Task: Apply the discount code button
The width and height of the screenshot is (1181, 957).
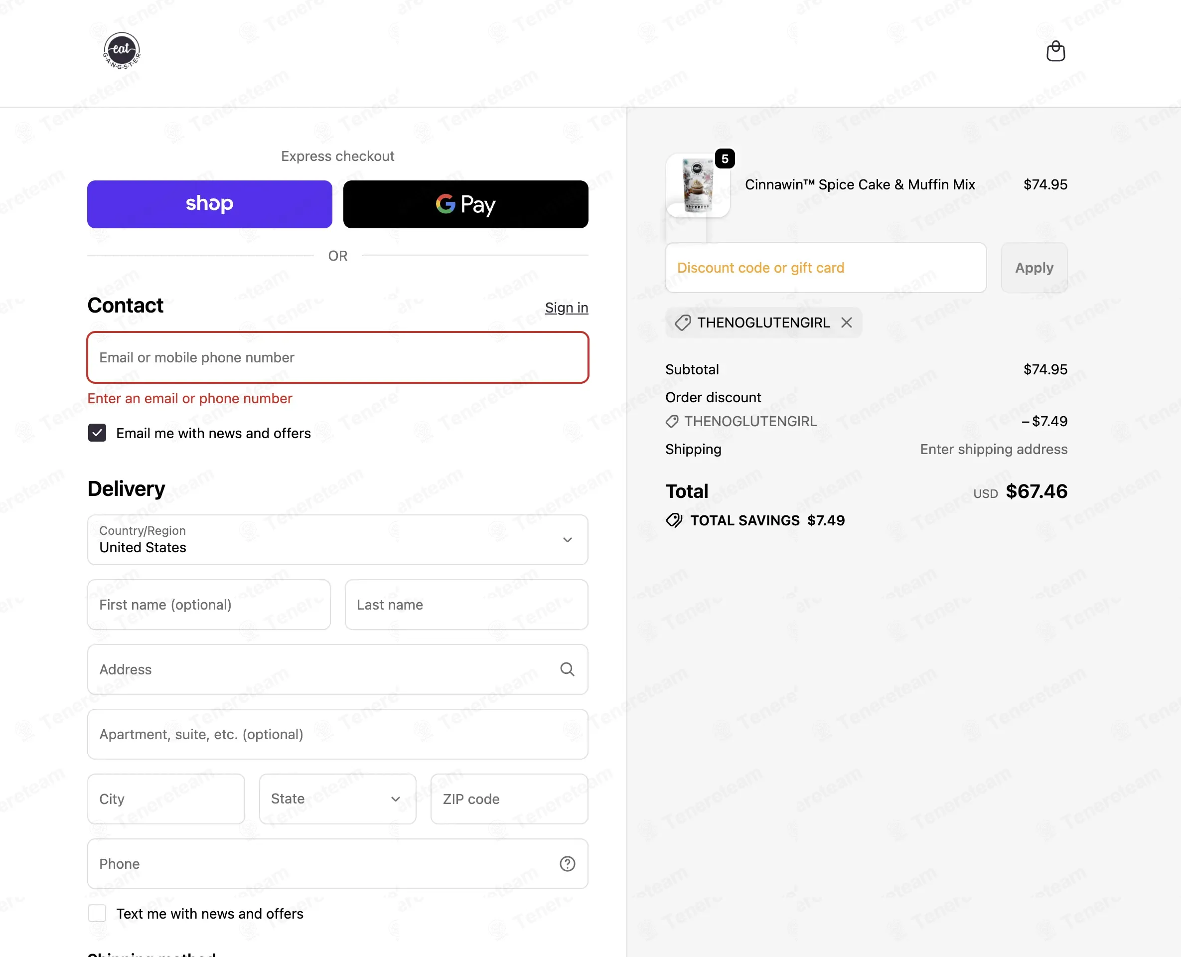Action: click(1034, 268)
